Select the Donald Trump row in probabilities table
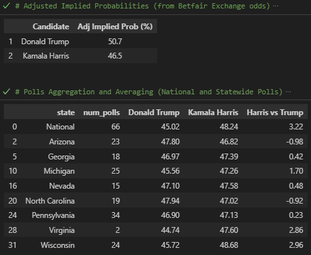Image resolution: width=311 pixels, height=255 pixels. click(80, 41)
